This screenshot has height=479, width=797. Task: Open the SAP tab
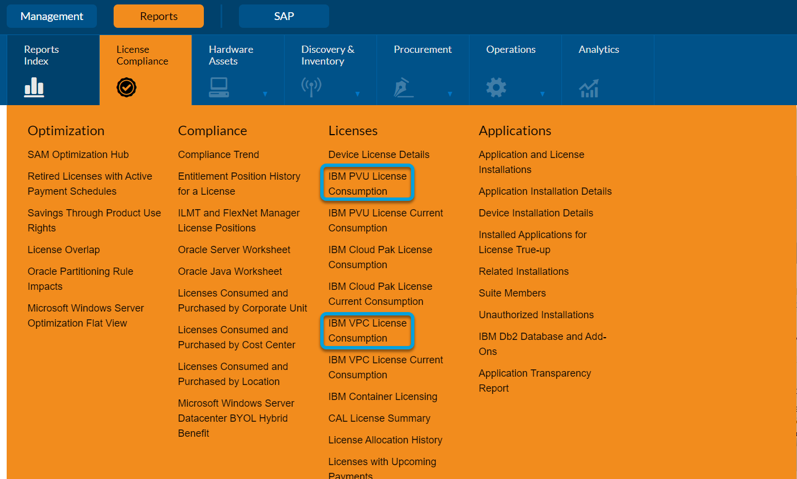[x=284, y=16]
